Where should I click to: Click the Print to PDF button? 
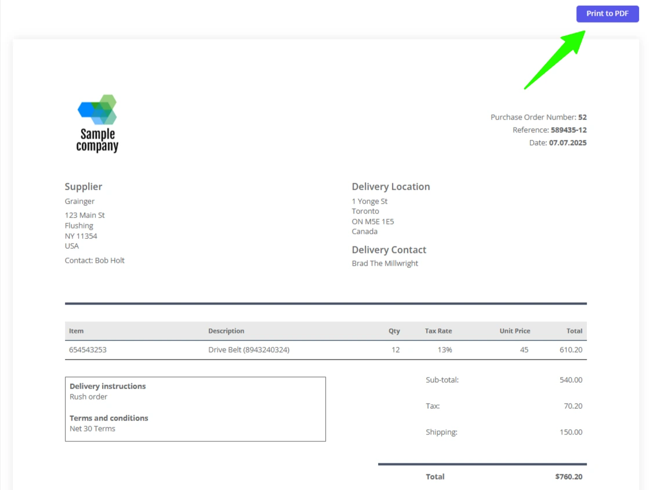pyautogui.click(x=607, y=14)
